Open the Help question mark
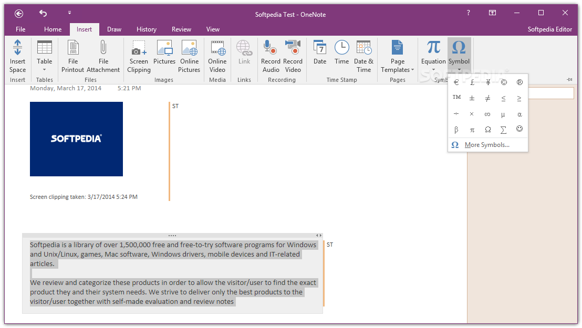The image size is (582, 328). 468,13
